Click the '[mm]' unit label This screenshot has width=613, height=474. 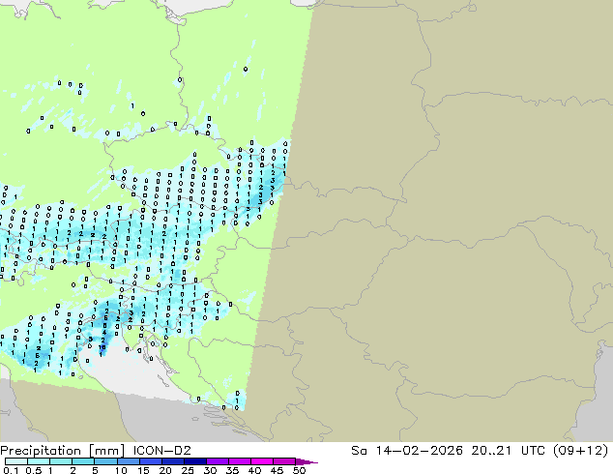tap(106, 451)
